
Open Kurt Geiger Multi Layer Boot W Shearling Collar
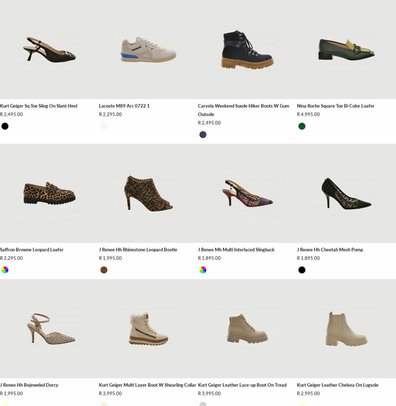(x=148, y=385)
